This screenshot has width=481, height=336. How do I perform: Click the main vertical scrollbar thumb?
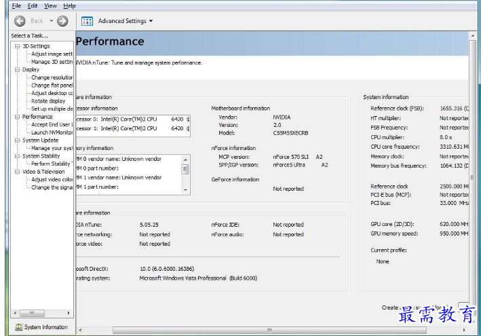click(473, 177)
